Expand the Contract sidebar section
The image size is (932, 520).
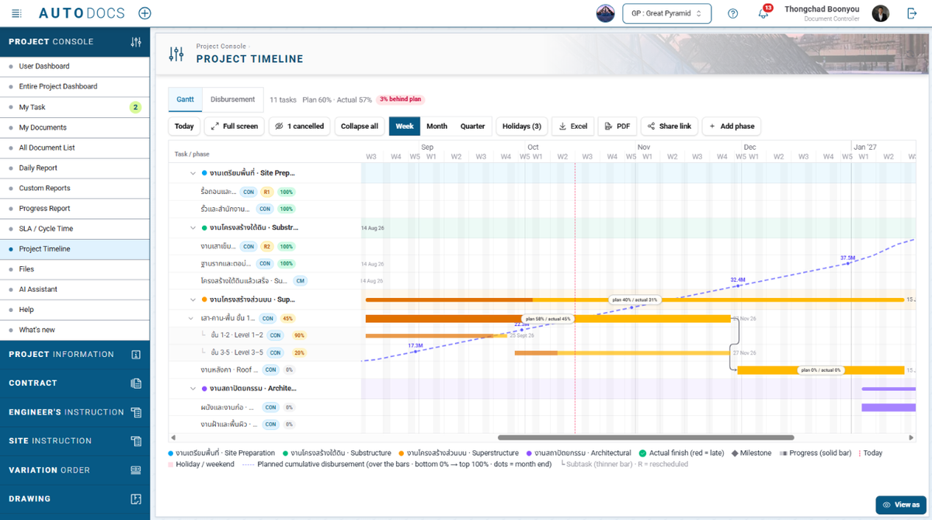tap(75, 383)
